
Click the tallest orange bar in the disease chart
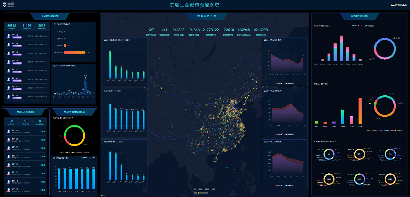[x=360, y=111]
